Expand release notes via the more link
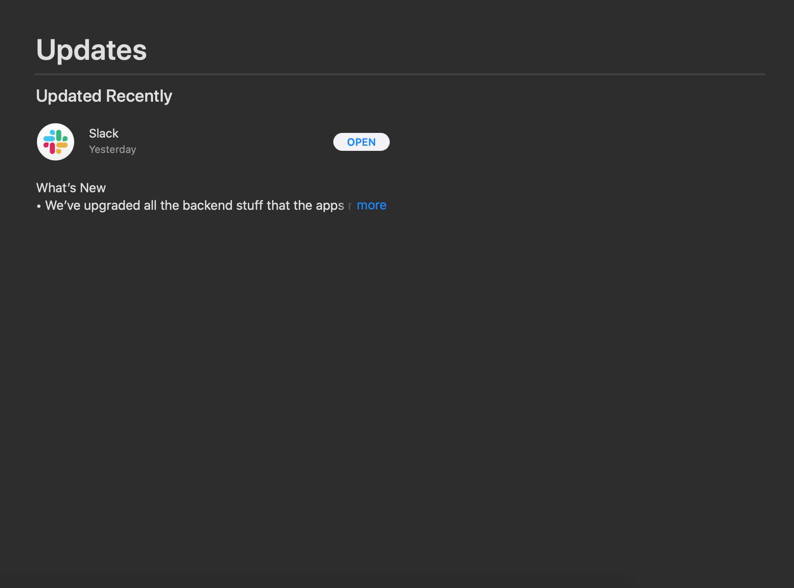The image size is (794, 588). coord(371,205)
